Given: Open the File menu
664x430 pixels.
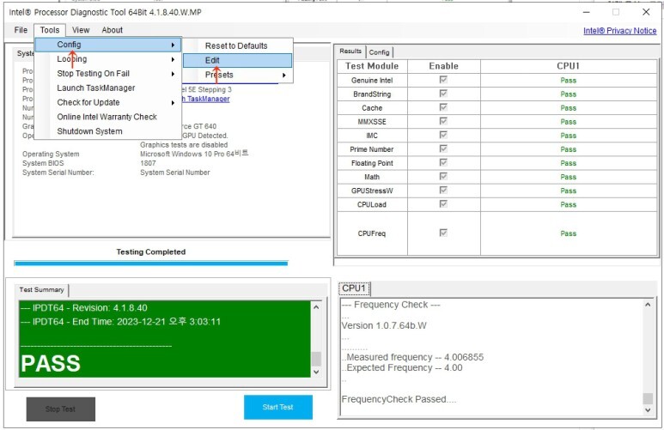Looking at the screenshot, I should pos(21,30).
